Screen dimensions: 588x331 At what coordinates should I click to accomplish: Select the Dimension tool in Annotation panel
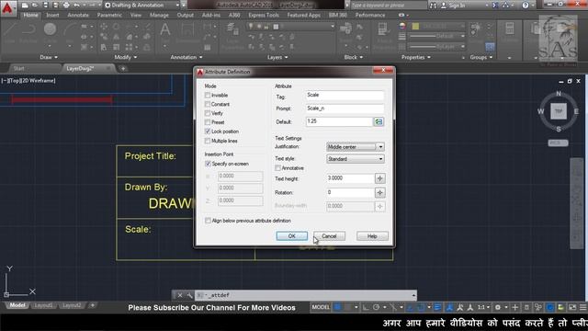(x=187, y=32)
